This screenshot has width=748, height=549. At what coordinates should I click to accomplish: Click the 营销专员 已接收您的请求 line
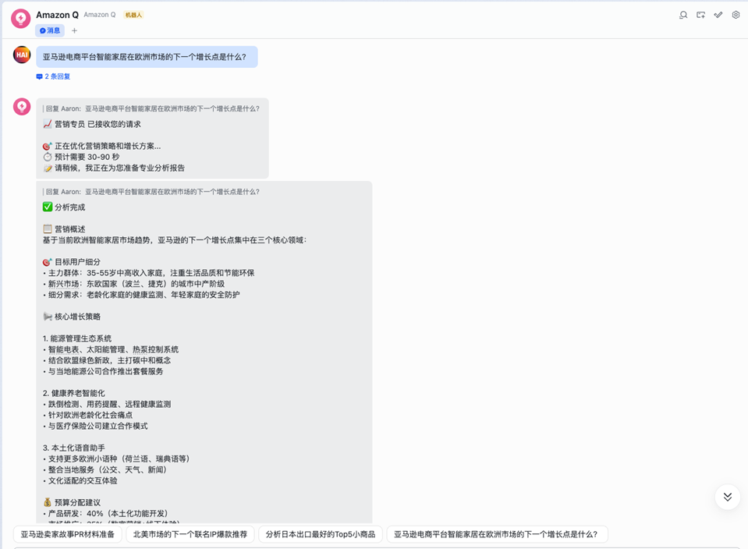[x=91, y=124]
